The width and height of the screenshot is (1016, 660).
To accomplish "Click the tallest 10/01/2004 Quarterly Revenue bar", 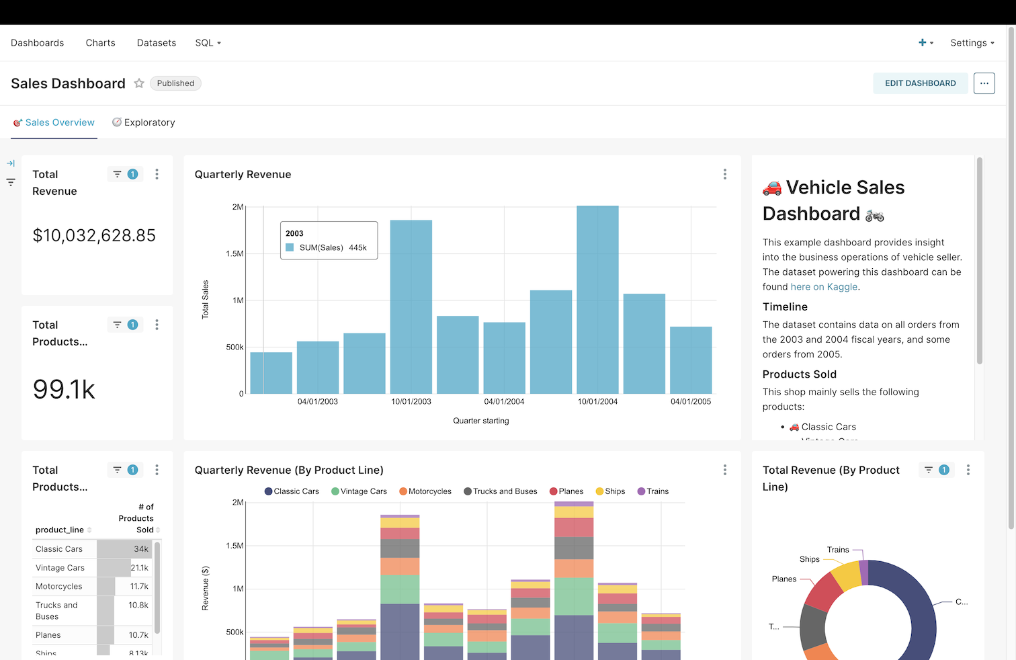I will 597,300.
